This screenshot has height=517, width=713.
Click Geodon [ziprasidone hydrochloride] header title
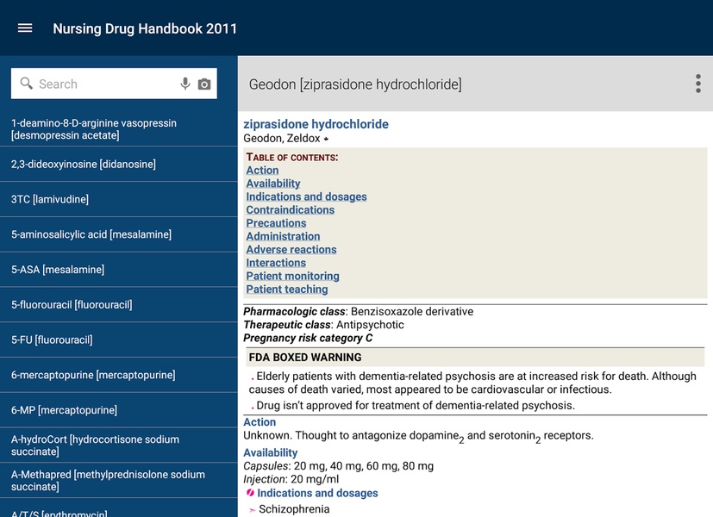pos(355,84)
